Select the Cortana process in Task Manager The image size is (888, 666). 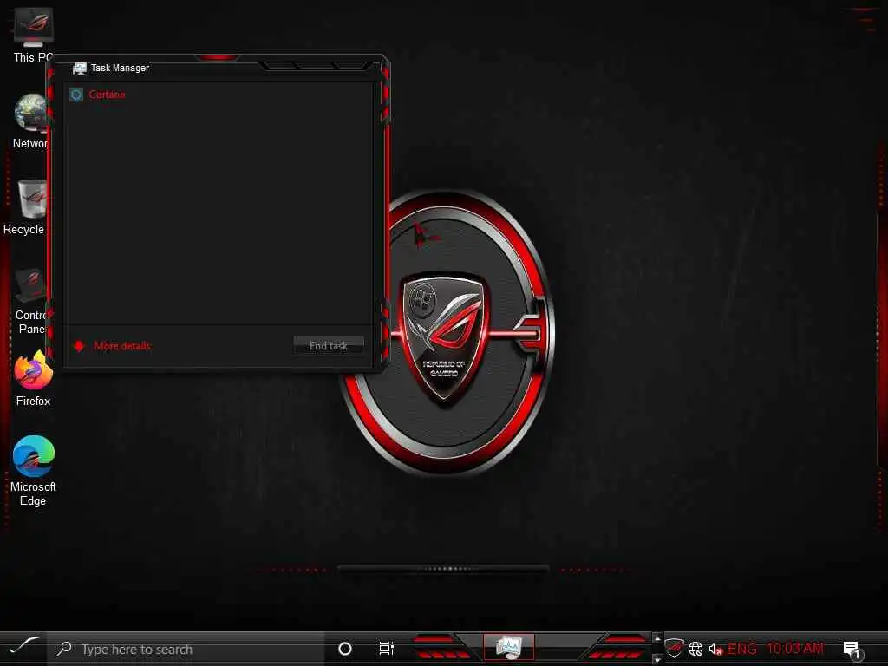click(218, 95)
